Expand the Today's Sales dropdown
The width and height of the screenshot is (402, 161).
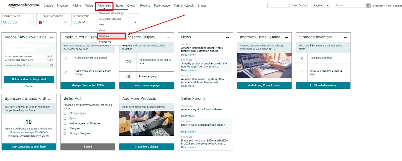tap(30, 22)
